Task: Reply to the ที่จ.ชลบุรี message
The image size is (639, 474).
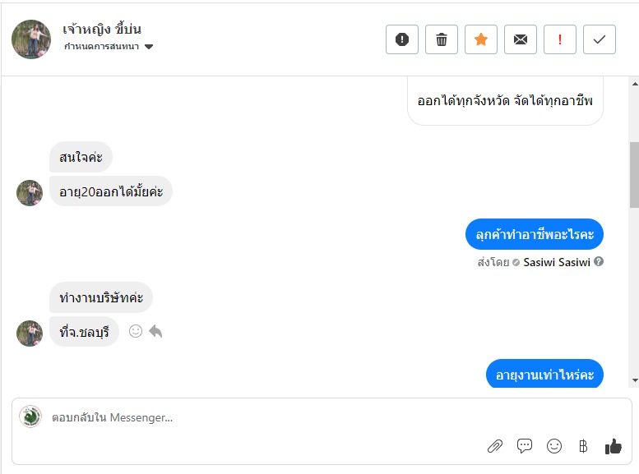Action: [155, 331]
